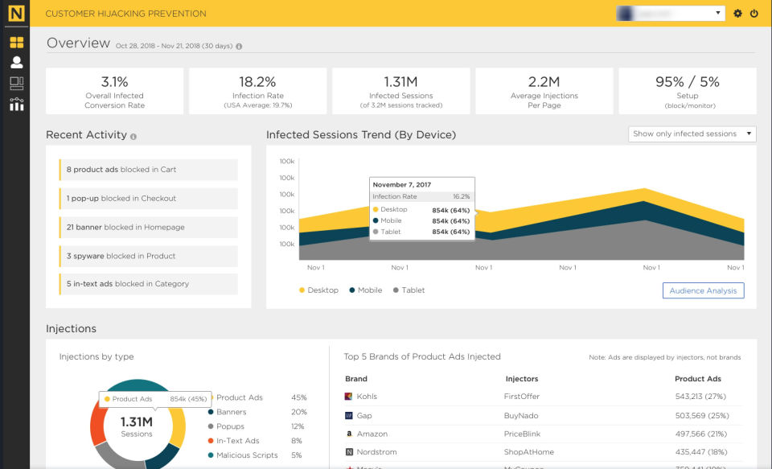Screen dimensions: 772x469
Task: Open the 8 product ads blocked activity item
Action: (148, 170)
